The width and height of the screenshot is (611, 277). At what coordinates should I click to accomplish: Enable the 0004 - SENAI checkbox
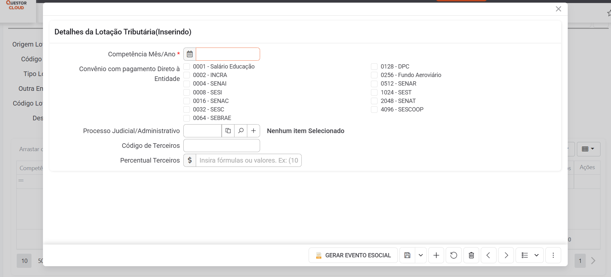[x=187, y=84]
